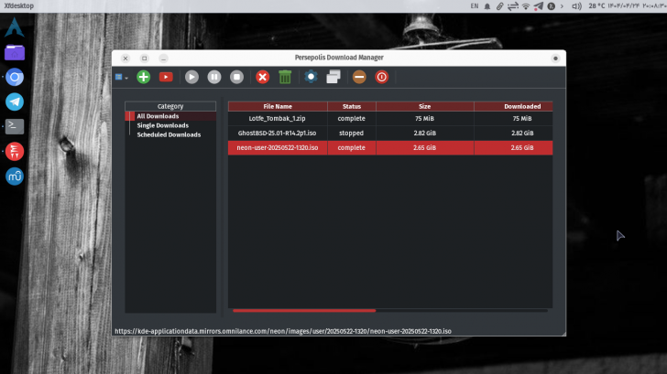
Task: Open MuseScore icon in the dock
Action: click(15, 176)
